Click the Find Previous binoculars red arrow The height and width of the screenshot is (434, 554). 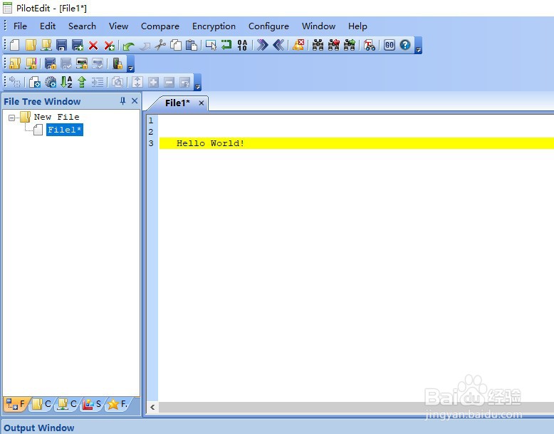pyautogui.click(x=333, y=45)
